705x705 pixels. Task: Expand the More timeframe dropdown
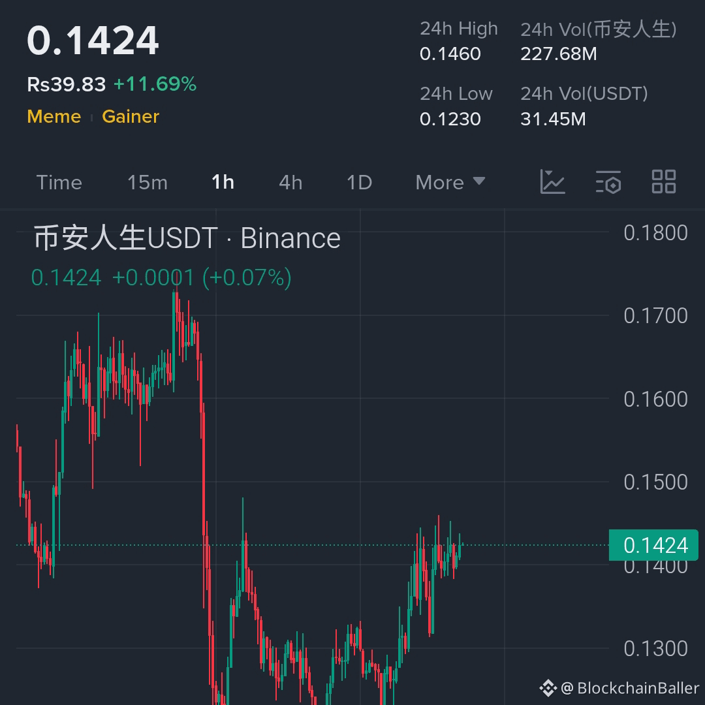[x=449, y=183]
